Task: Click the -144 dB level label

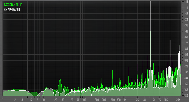Action: pos(186,78)
